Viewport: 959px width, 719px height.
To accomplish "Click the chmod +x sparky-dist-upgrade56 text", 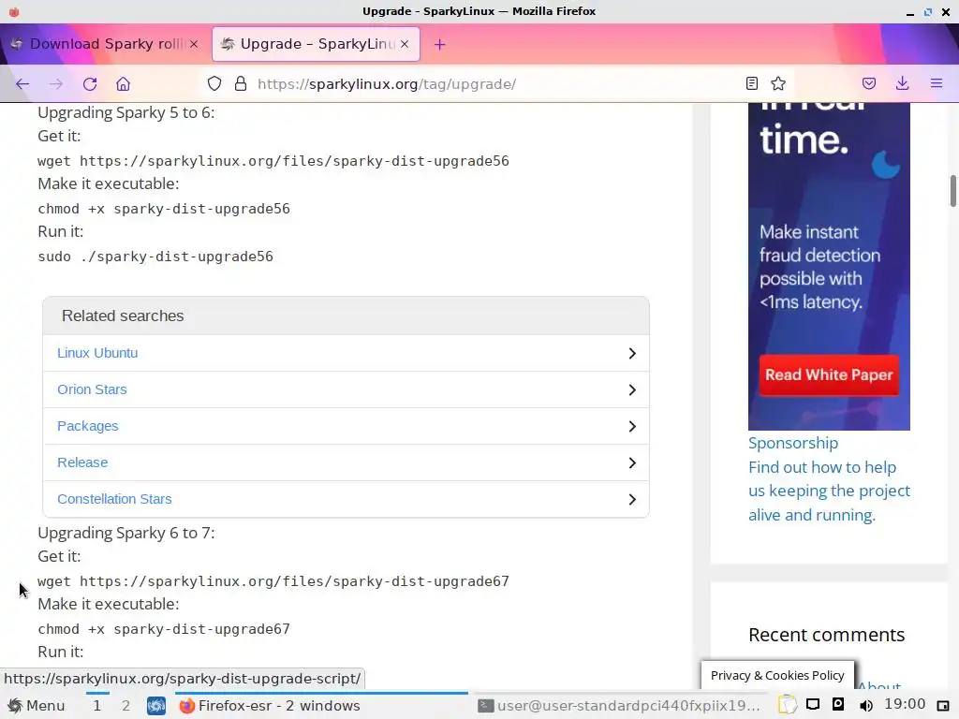I will coord(163,209).
